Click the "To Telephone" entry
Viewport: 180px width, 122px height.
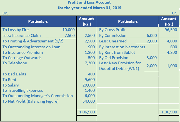pos(15,63)
